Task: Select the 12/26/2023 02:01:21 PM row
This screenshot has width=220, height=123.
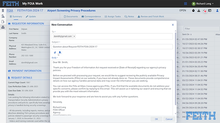Action: (195, 58)
